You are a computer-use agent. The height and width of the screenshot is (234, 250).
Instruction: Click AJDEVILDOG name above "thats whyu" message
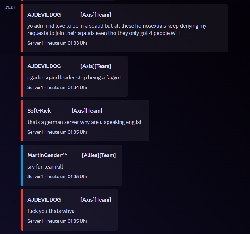pyautogui.click(x=44, y=200)
